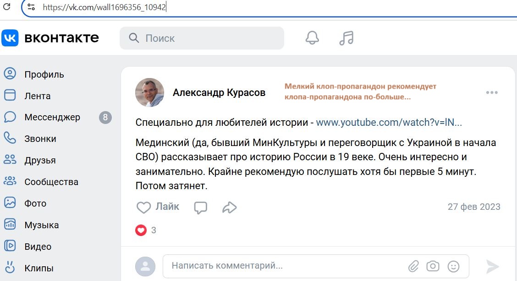Screen dimensions: 517x281
Task: Open notifications bell icon
Action: tap(312, 38)
